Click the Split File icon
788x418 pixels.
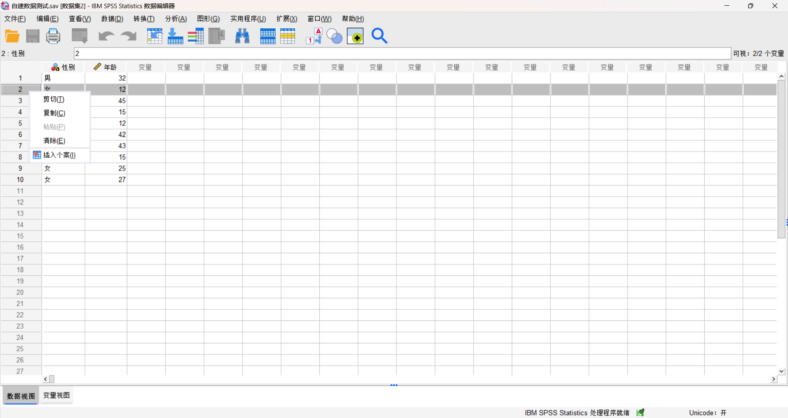[x=268, y=36]
